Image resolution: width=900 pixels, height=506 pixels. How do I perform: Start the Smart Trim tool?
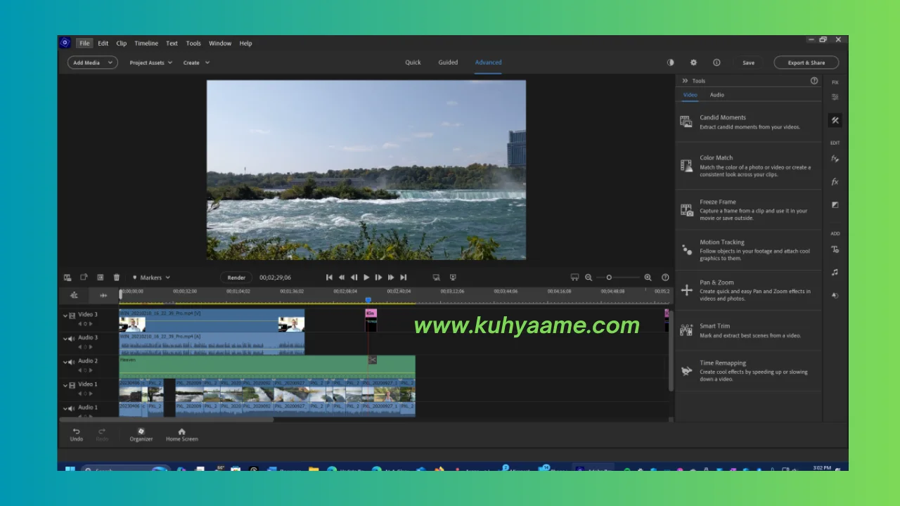coord(748,330)
